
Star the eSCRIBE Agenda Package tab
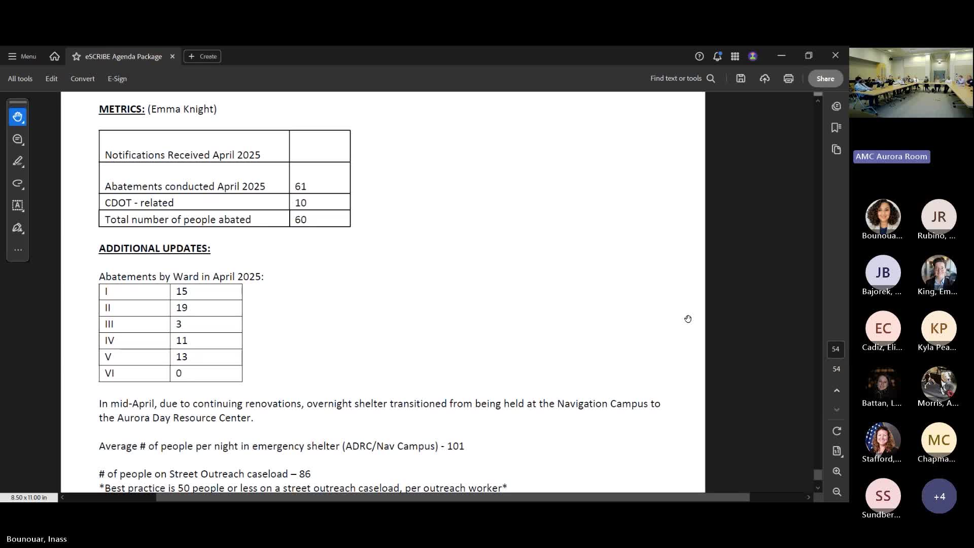coord(76,56)
